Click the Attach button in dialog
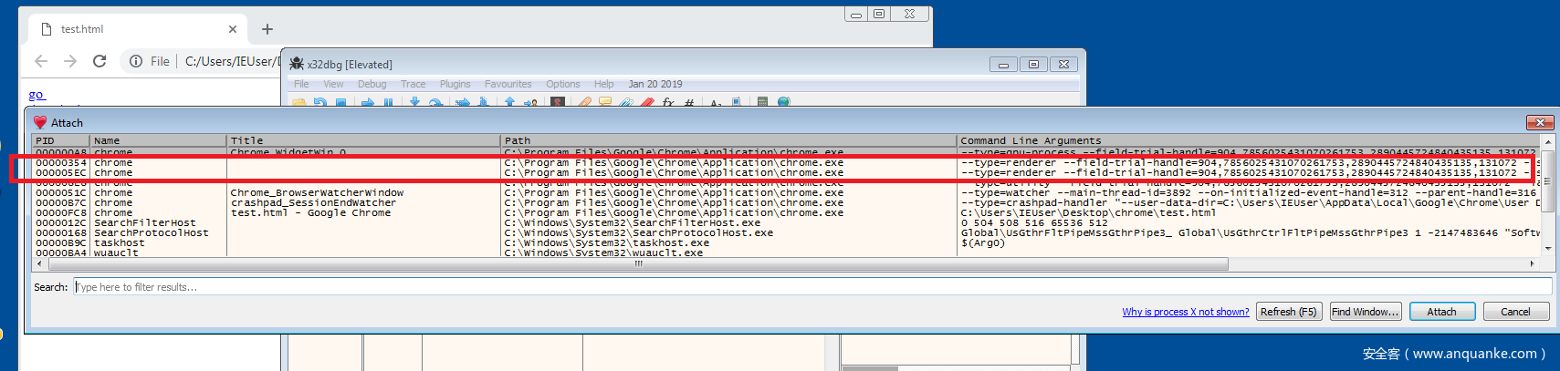Image resolution: width=1560 pixels, height=371 pixels. point(1442,312)
